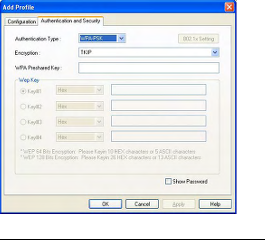
Task: Click the Key#4 value input field
Action: (158, 136)
